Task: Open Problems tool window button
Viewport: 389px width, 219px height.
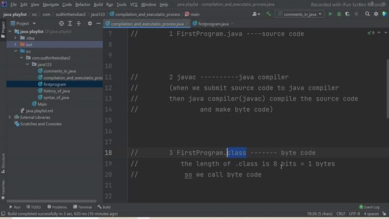Action: coord(57,207)
